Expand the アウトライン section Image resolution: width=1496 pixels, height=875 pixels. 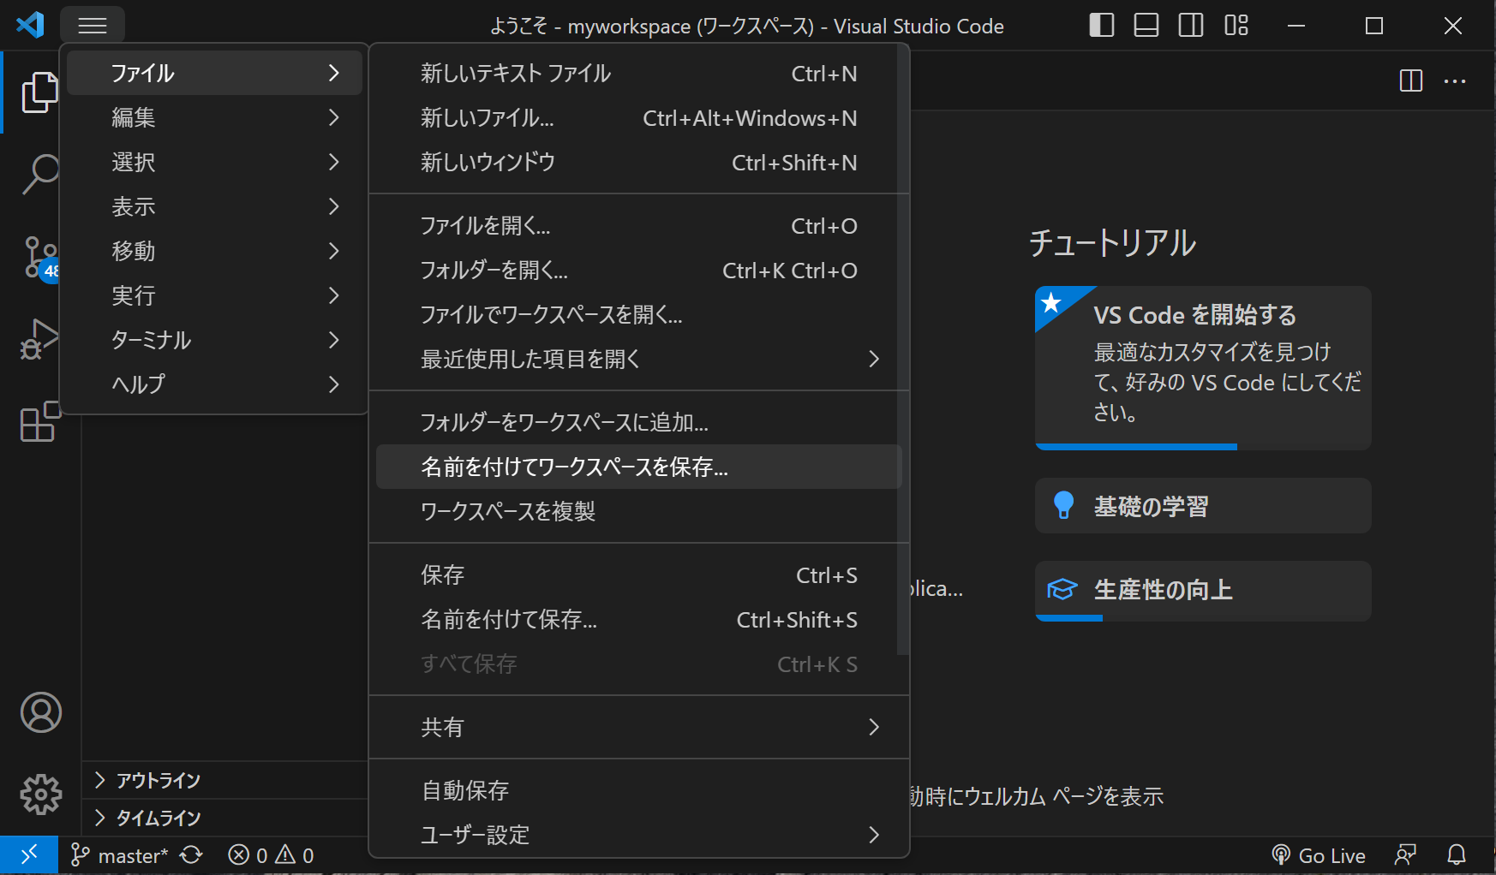(x=224, y=780)
